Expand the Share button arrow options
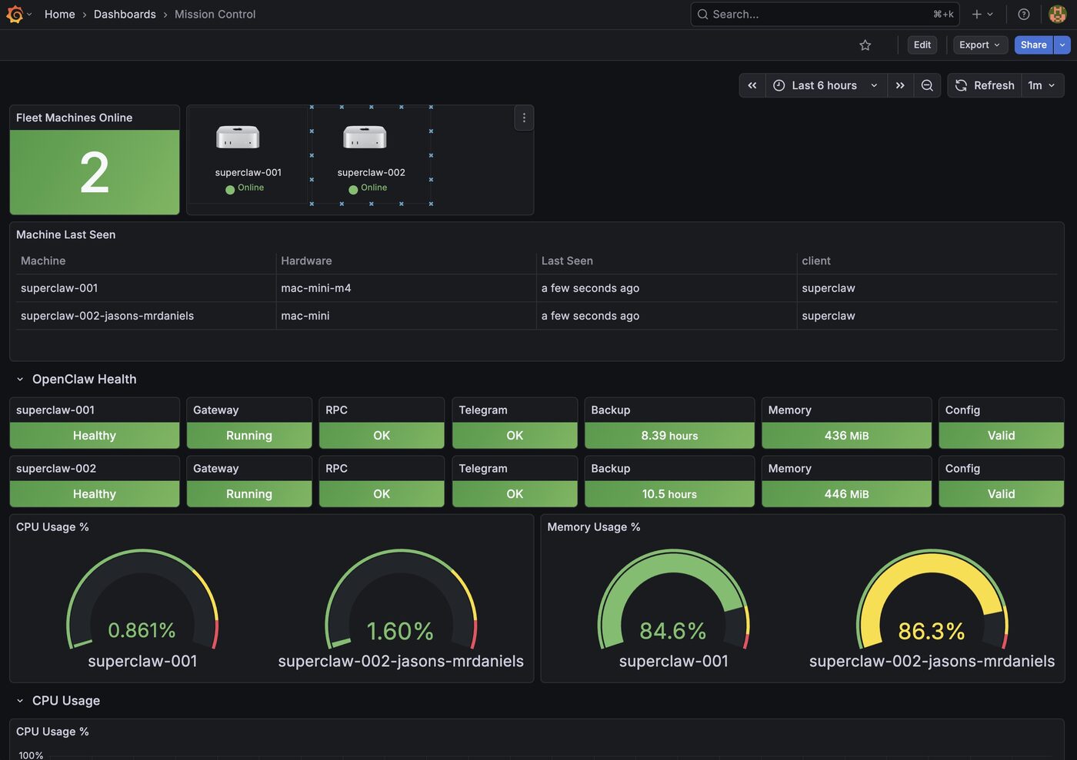This screenshot has width=1077, height=760. click(x=1062, y=45)
